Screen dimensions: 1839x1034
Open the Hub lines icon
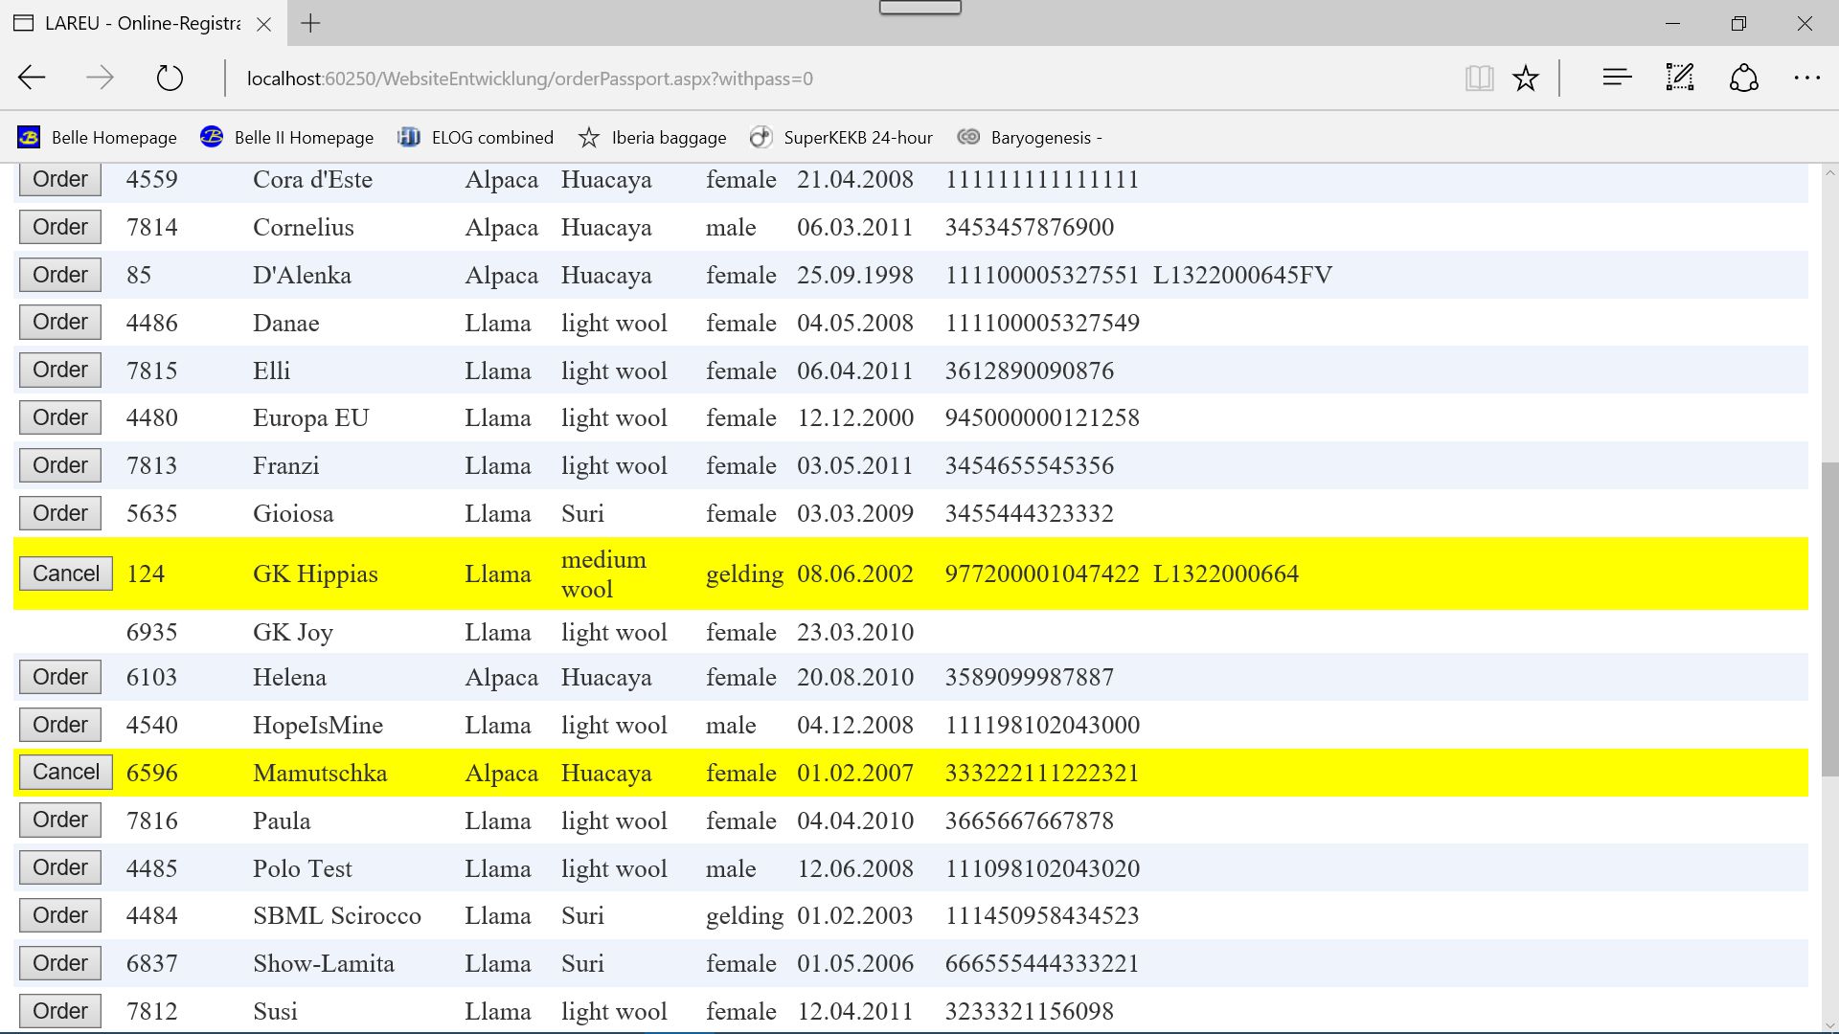pos(1617,79)
